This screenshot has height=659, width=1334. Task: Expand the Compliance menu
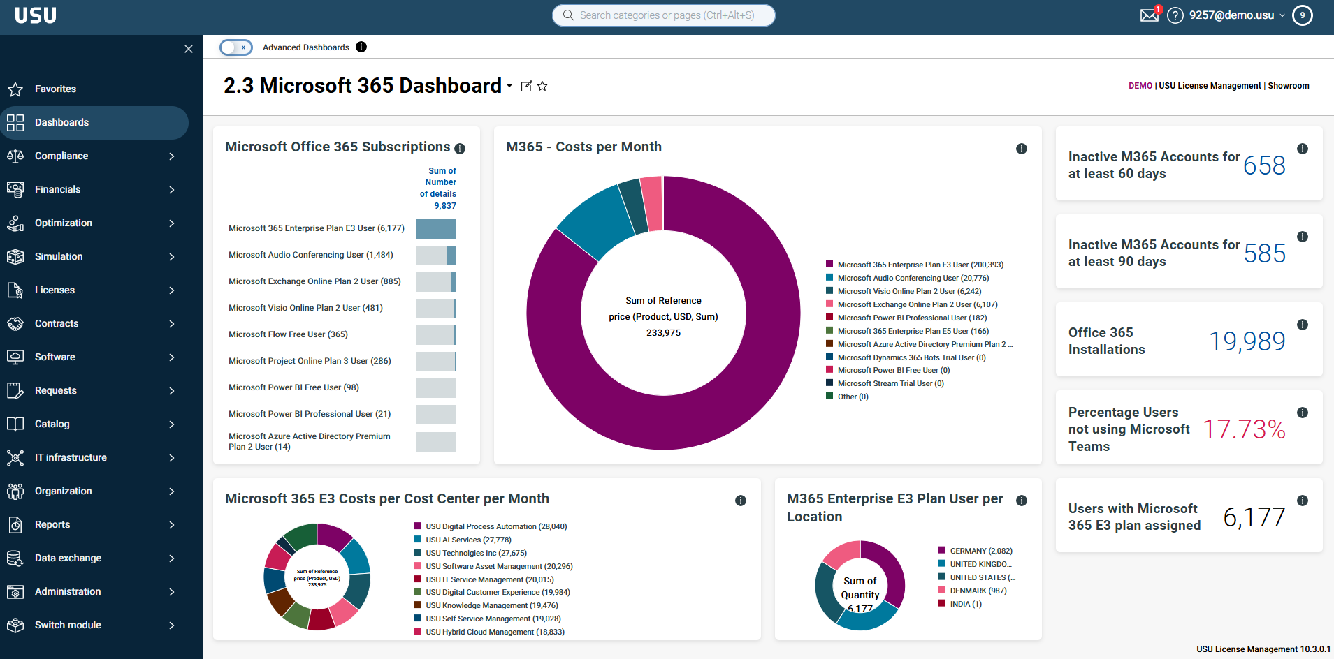[94, 156]
